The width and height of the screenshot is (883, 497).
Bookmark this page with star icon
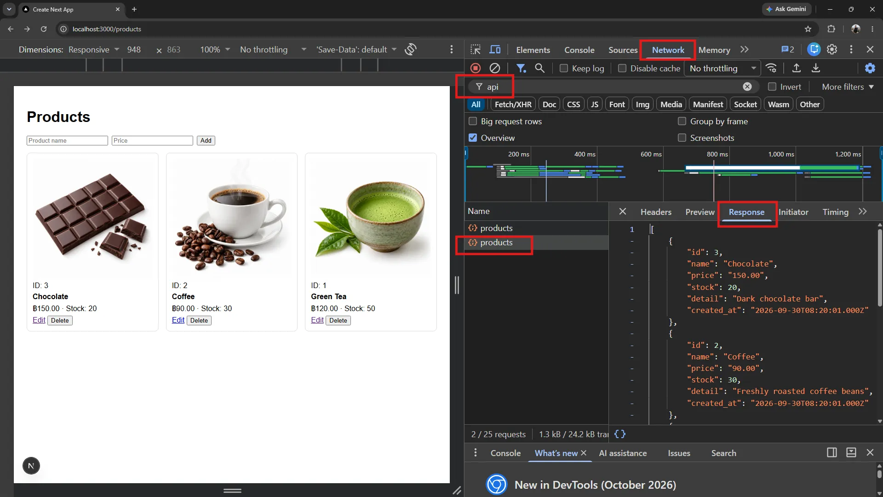[808, 29]
